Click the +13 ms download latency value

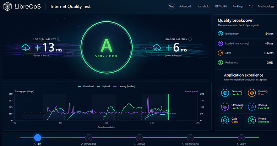pyautogui.click(x=48, y=47)
